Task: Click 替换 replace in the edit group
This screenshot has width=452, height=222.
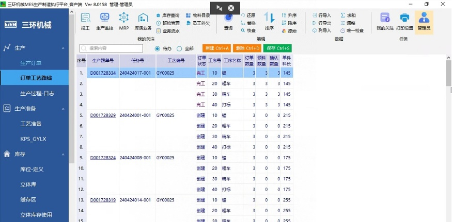Action: tap(248, 23)
